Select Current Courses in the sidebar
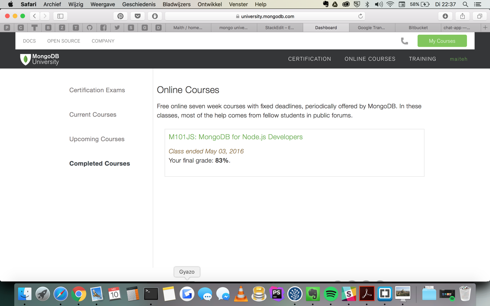Viewport: 490px width, 306px height. pos(93,114)
